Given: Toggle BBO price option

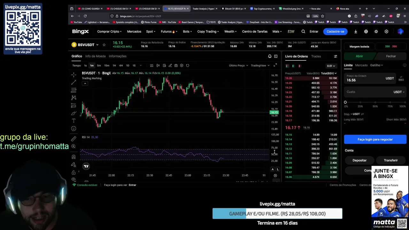Looking at the screenshot, I should click(x=401, y=78).
